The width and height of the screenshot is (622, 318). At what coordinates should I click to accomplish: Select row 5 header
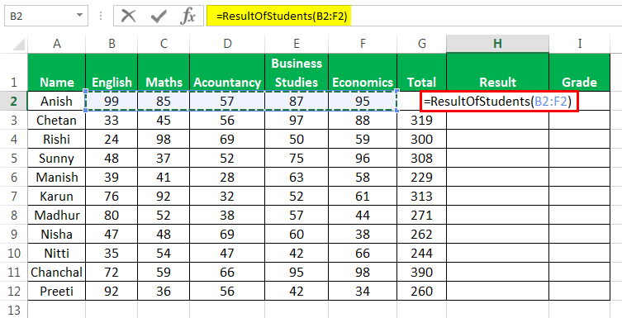click(14, 159)
